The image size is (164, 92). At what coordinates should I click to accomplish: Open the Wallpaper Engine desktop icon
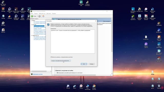pyautogui.click(x=139, y=17)
